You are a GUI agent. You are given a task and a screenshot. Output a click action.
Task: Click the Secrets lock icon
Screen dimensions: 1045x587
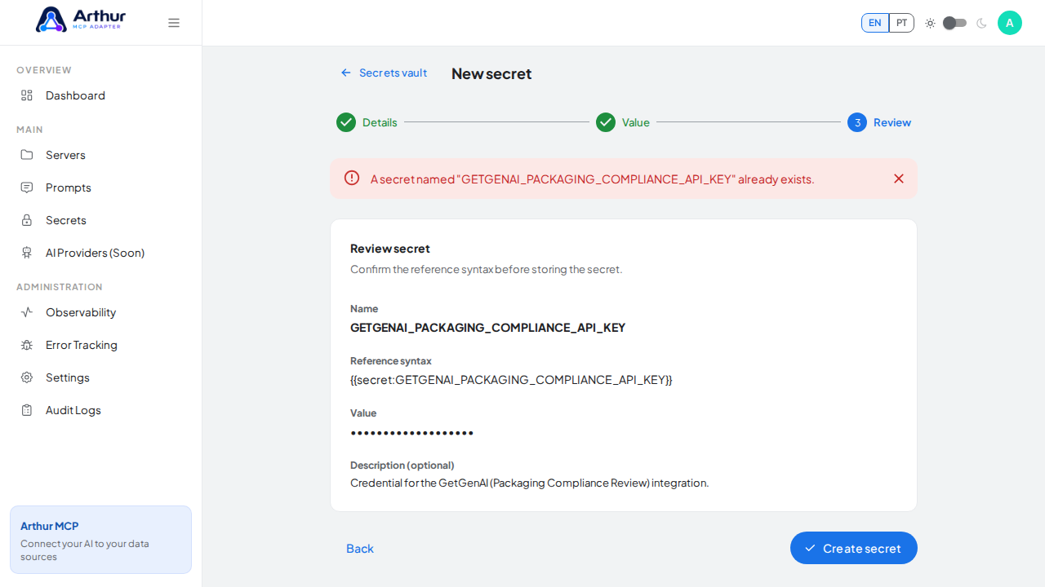(27, 220)
